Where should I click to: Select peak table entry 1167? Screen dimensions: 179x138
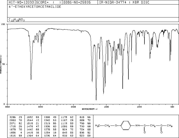(x=64, y=120)
